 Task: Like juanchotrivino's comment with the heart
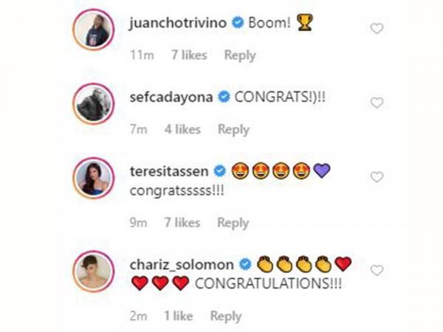click(x=377, y=29)
